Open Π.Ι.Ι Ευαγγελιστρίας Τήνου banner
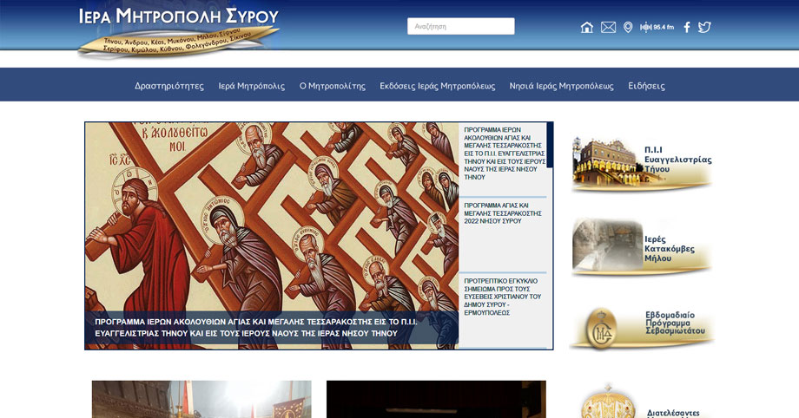The image size is (799, 418). (642, 163)
